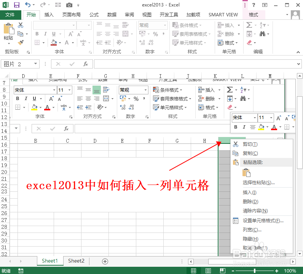The height and width of the screenshot is (274, 303).
Task: Toggle Italic in top ribbon font group
Action: pyautogui.click(x=45, y=34)
